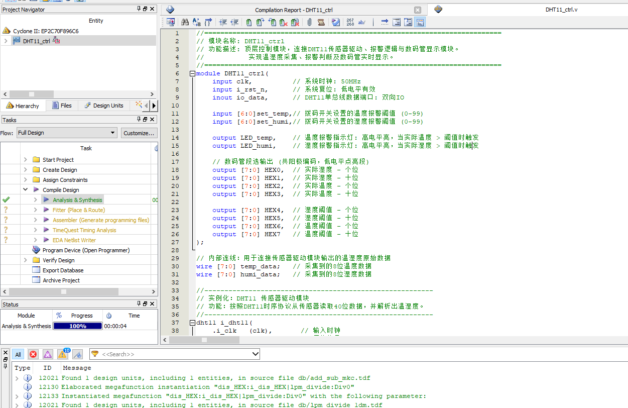Toggle the flagged messages filter
Viewport: 628px width, 408px height.
(x=78, y=354)
